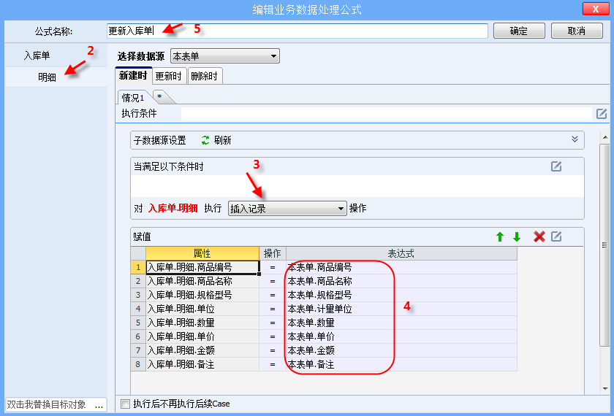614x416 pixels.
Task: Move assignment row down with green down arrow
Action: [517, 236]
